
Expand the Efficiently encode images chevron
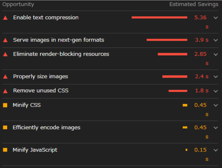[216, 128]
